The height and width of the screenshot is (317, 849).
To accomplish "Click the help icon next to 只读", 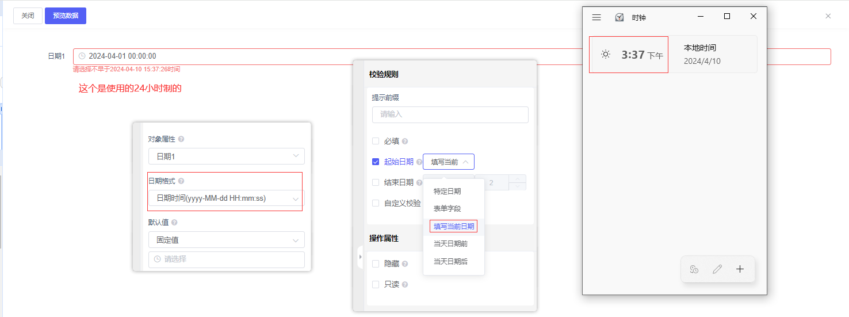I will pos(405,285).
